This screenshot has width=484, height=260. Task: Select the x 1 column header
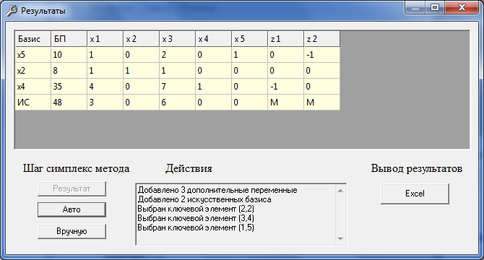pos(105,39)
